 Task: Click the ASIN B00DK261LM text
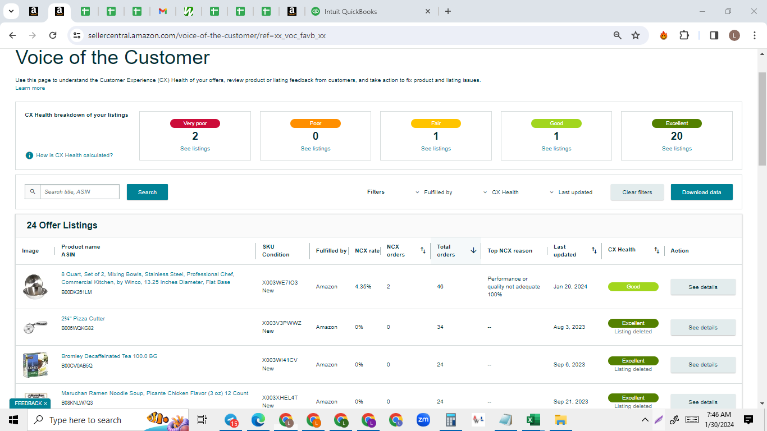76,292
